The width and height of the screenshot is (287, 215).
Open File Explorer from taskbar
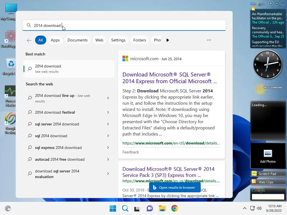point(162,208)
